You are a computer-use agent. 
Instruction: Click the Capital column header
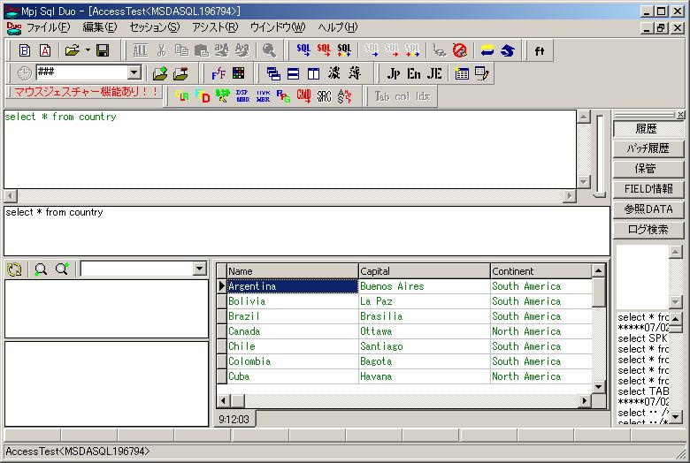(425, 271)
